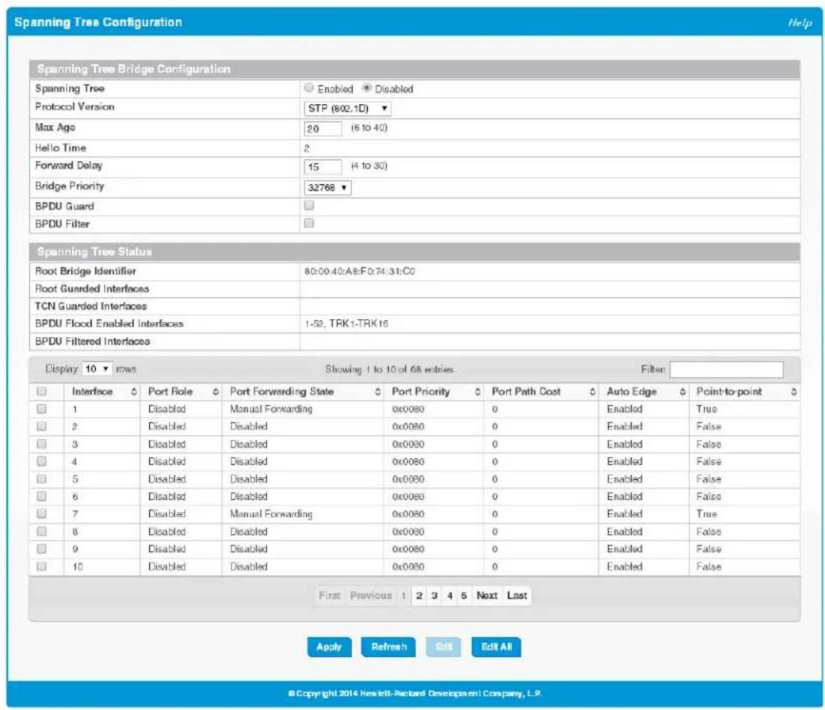Sort by Port Forwarding State arrows
Screen dimensions: 825x710
click(x=378, y=392)
